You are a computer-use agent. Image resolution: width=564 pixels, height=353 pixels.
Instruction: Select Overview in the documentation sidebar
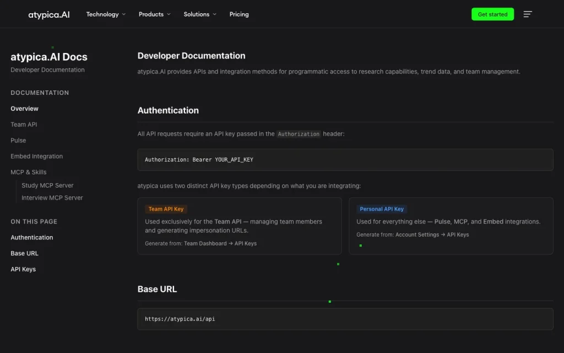coord(24,109)
